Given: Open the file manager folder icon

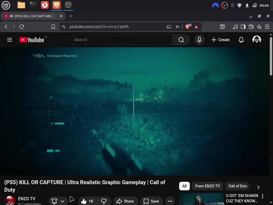Looking at the screenshot, I should coord(21,5).
